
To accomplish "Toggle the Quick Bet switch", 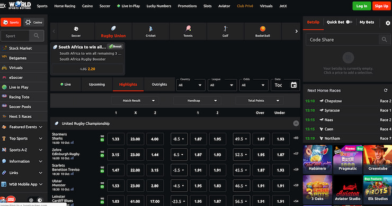I will tap(349, 22).
